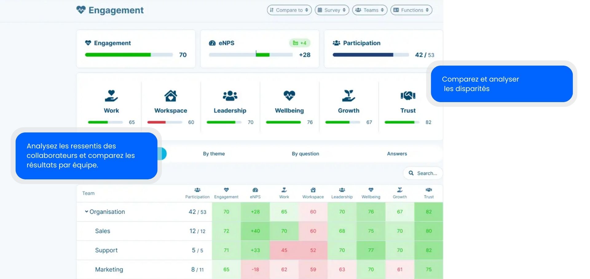Select the Workspace house icon

click(171, 96)
